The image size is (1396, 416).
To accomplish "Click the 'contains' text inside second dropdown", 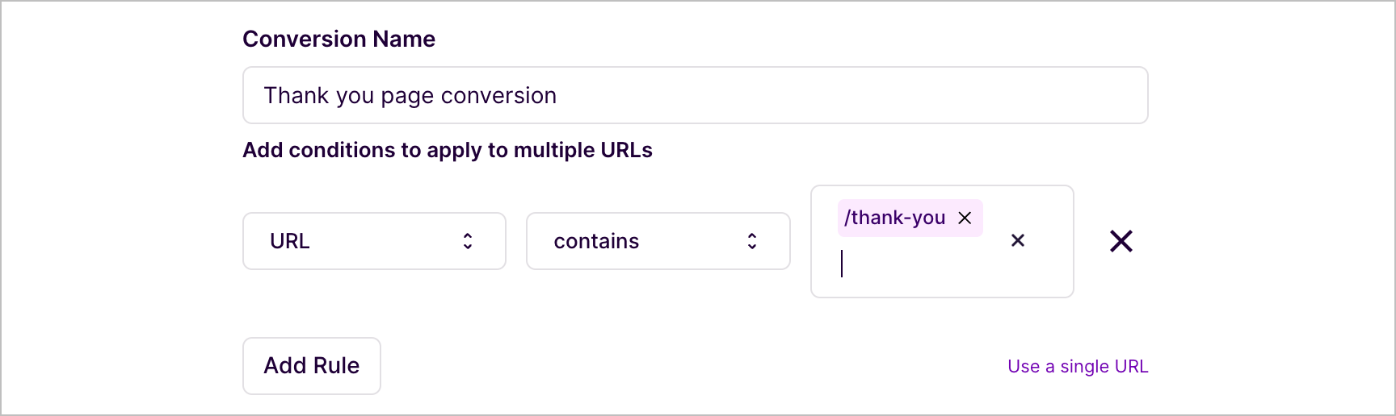I will 596,241.
